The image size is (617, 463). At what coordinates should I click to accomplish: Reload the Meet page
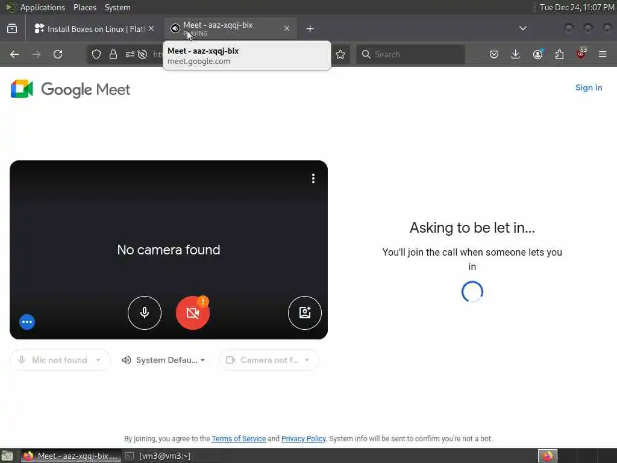pyautogui.click(x=58, y=54)
